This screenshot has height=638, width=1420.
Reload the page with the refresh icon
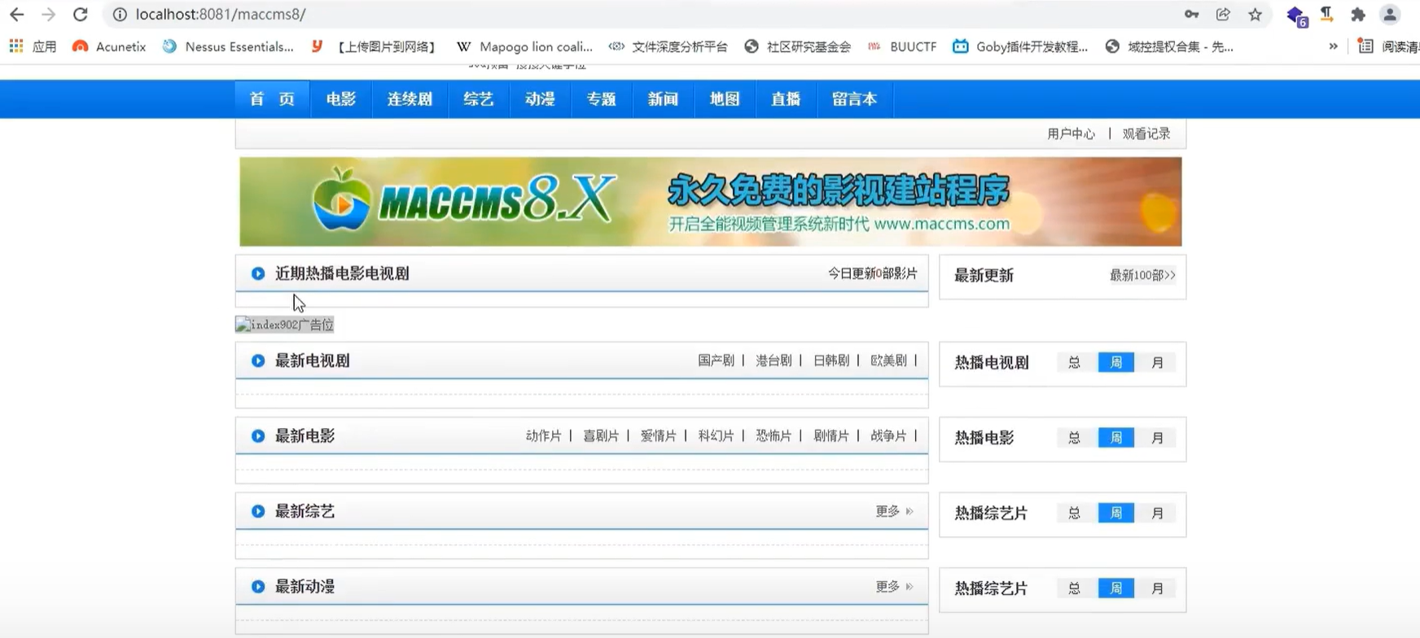click(x=80, y=15)
